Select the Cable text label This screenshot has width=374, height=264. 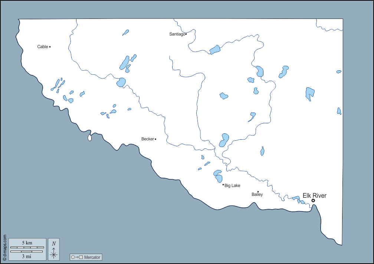[x=43, y=47]
